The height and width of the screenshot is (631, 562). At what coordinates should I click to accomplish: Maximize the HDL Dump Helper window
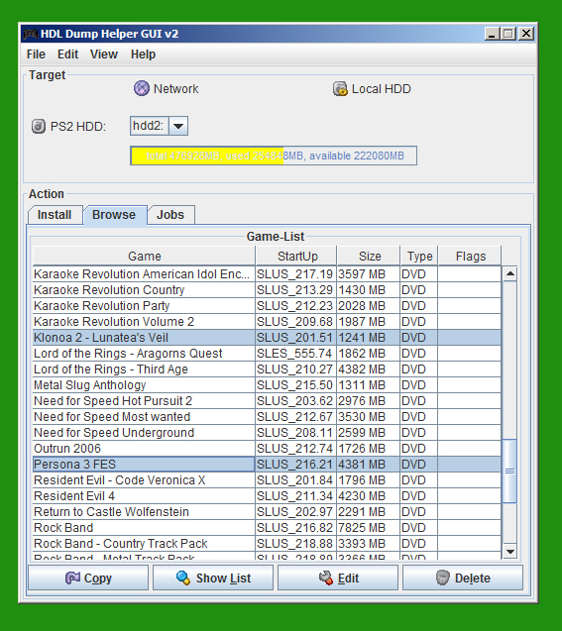tap(508, 34)
